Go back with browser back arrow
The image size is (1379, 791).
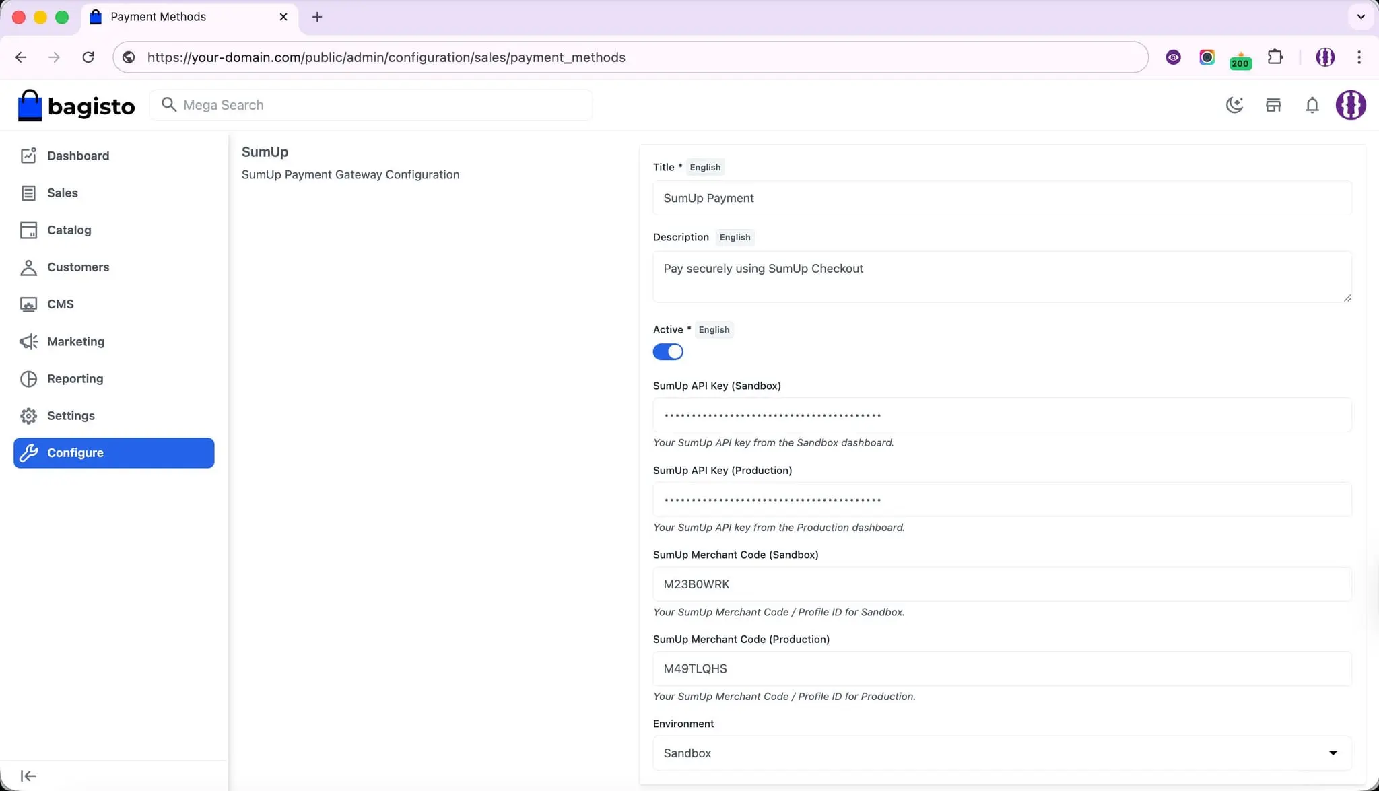coord(21,57)
